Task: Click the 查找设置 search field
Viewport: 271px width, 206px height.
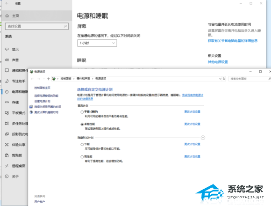Action: pos(37,26)
